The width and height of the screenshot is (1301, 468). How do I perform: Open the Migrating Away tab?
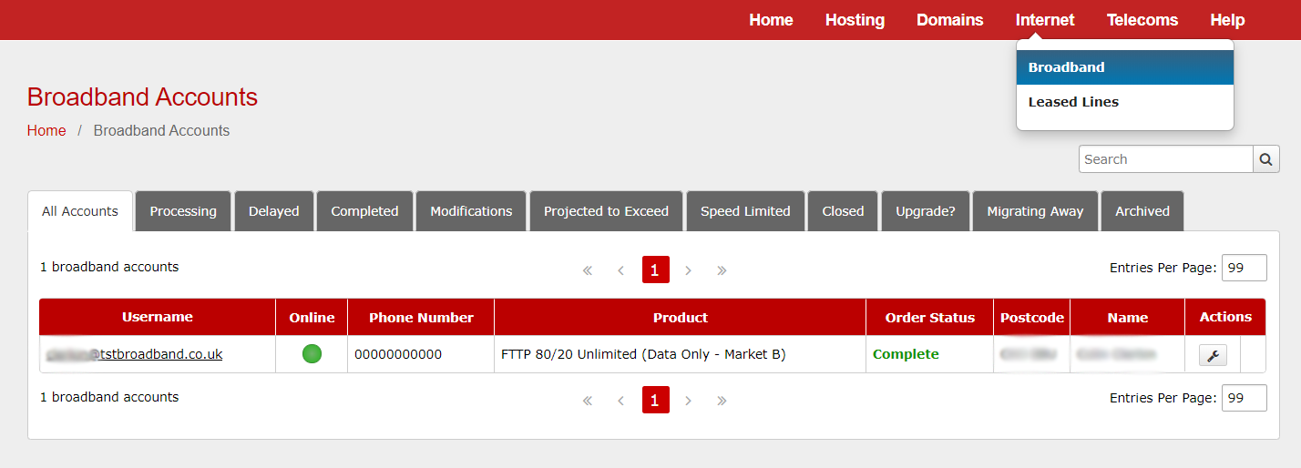[1035, 211]
